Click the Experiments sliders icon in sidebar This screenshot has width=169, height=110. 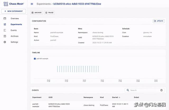coord(5,24)
